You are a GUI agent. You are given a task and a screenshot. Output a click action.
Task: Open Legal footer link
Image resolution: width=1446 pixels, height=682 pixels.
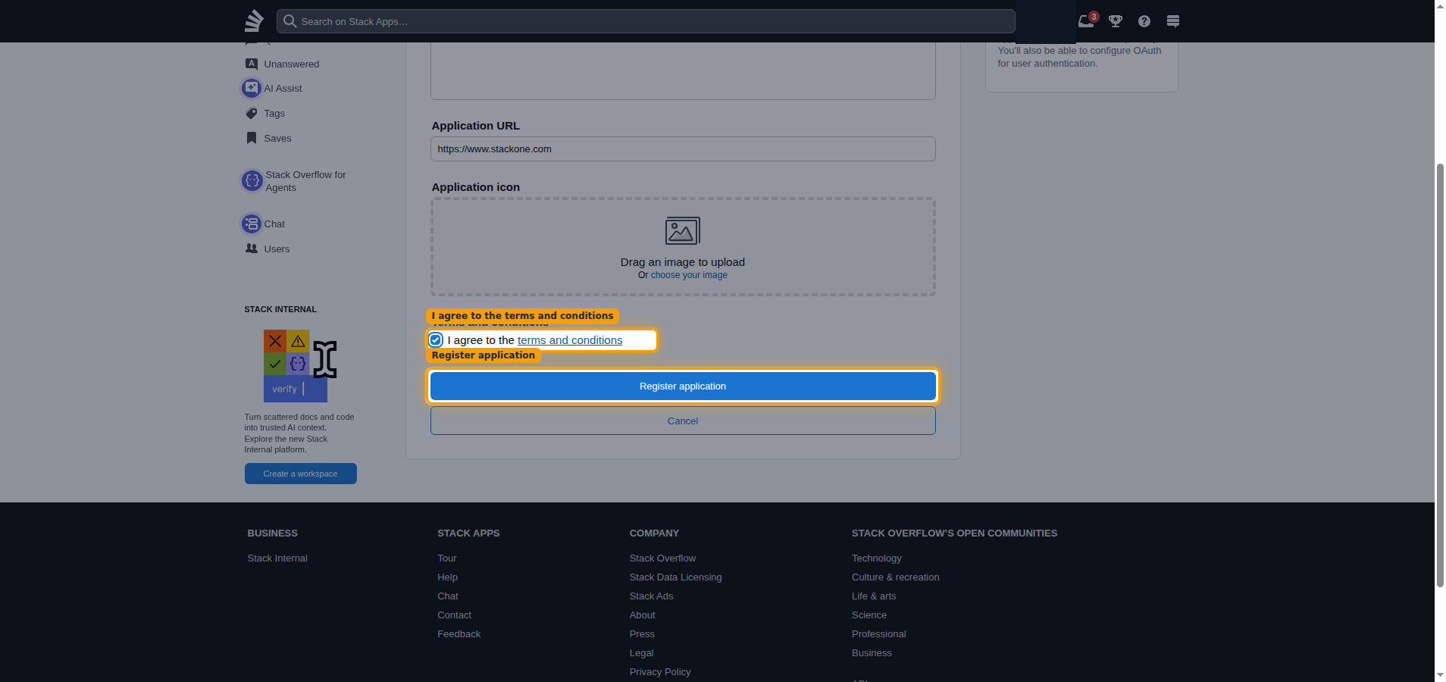coord(641,653)
